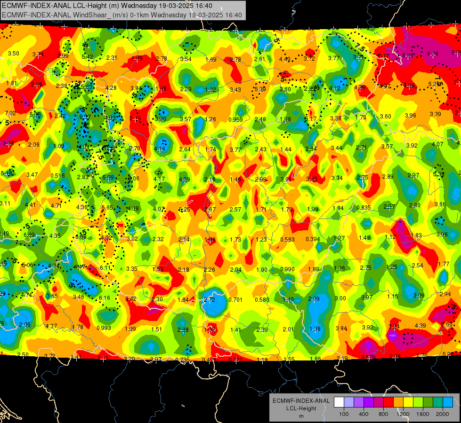Click the map value 0.701
Image resolution: width=461 pixels, height=423 pixels.
235,299
